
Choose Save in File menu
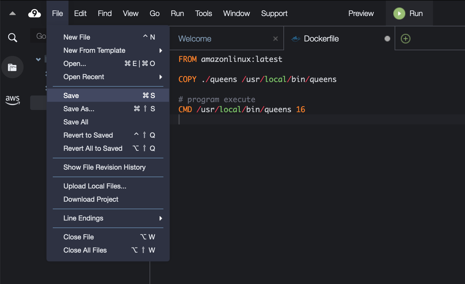pos(108,96)
